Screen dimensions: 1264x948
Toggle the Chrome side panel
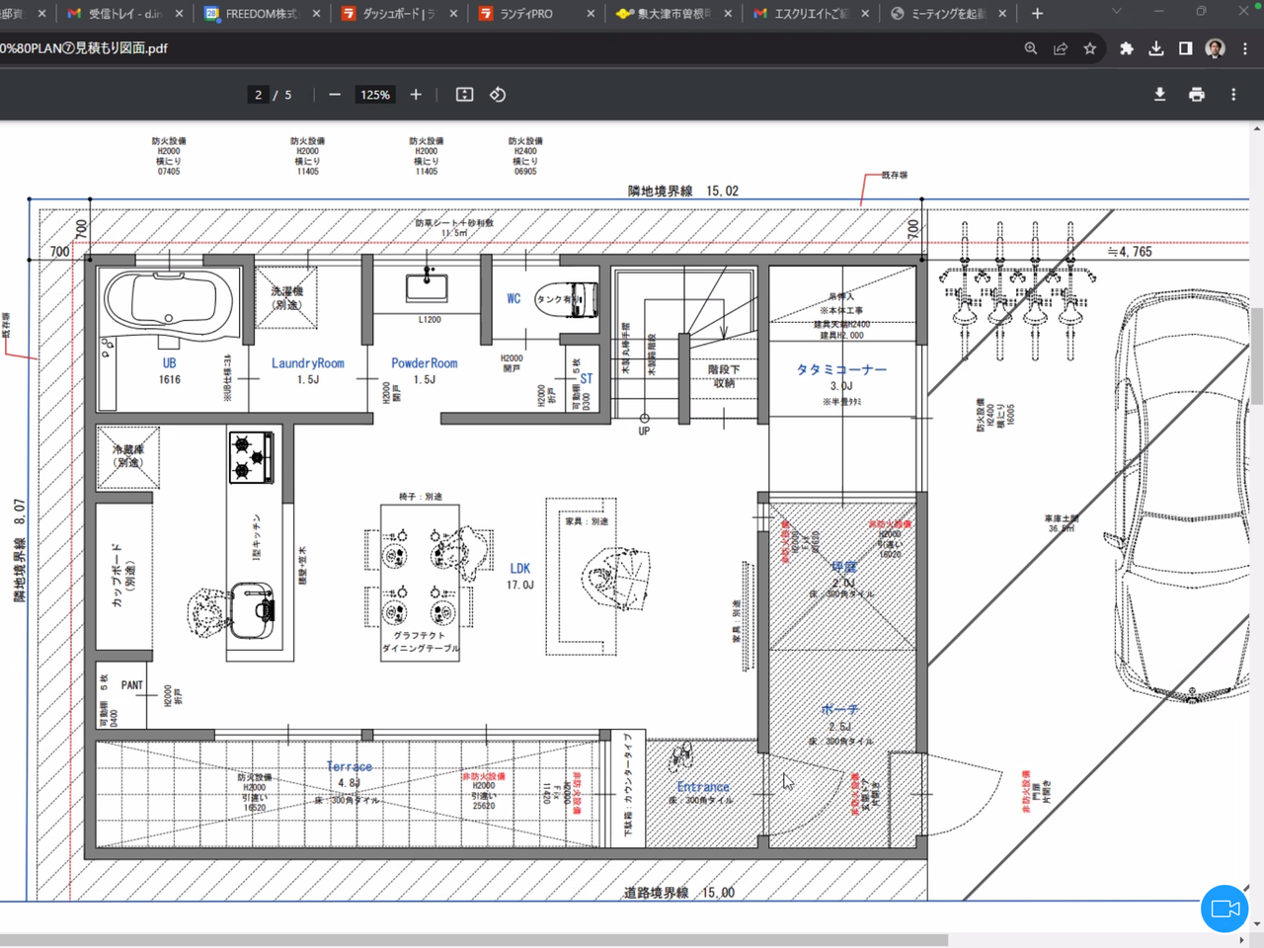(x=1186, y=48)
